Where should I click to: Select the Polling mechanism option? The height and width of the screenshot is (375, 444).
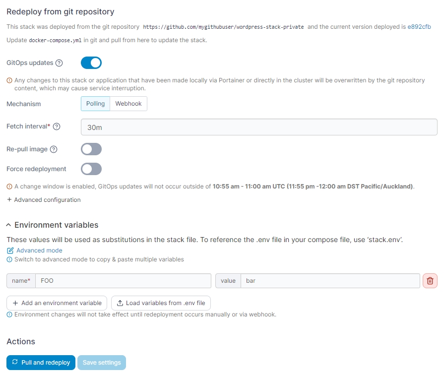(x=95, y=104)
